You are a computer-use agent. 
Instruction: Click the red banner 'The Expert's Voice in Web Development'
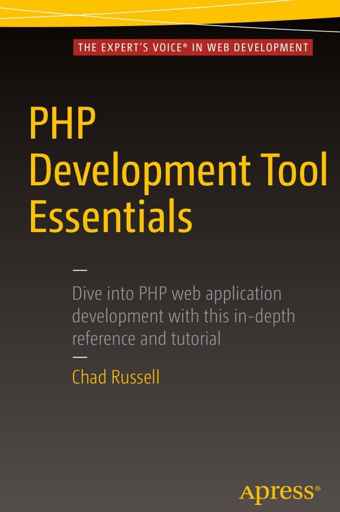(x=193, y=47)
